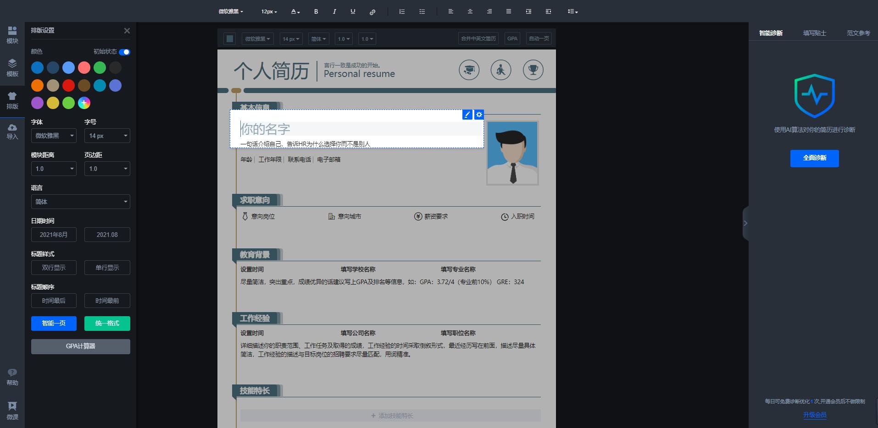Switch to the 范文参考 tab
The width and height of the screenshot is (878, 428).
[858, 33]
